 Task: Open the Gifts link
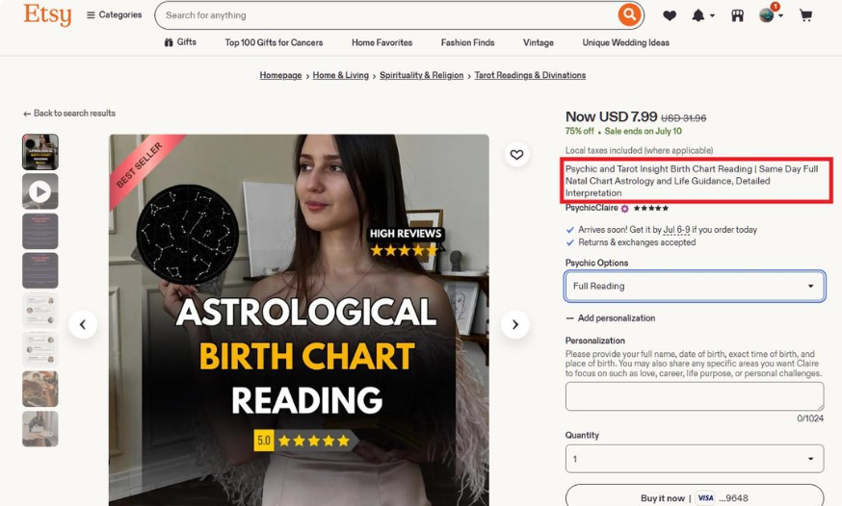pyautogui.click(x=180, y=42)
